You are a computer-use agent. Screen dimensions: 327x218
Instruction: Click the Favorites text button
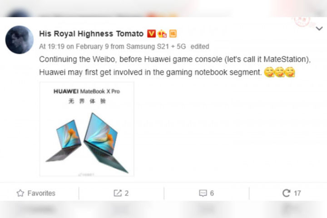coord(41,193)
